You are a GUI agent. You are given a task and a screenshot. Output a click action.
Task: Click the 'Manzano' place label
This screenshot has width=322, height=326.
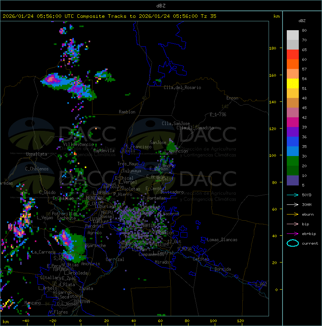click(x=33, y=303)
